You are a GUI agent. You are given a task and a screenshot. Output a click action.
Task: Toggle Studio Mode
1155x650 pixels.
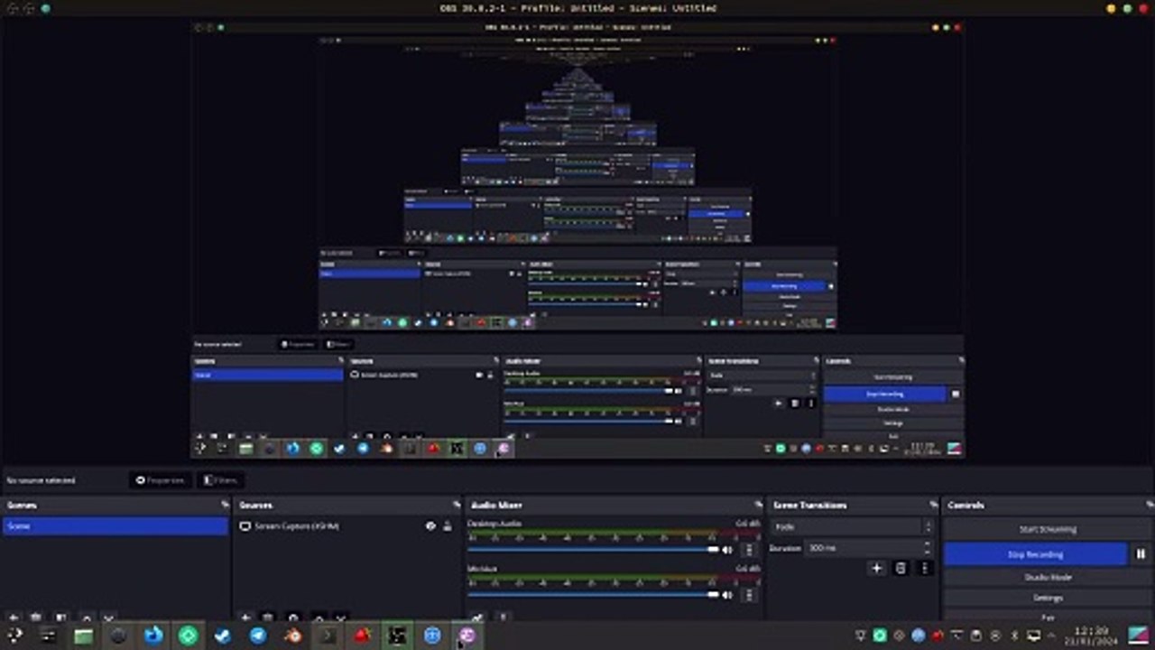(x=1047, y=577)
